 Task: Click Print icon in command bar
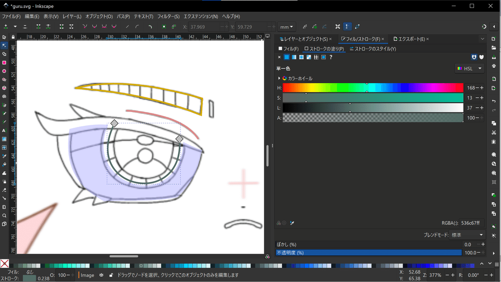[494, 66]
